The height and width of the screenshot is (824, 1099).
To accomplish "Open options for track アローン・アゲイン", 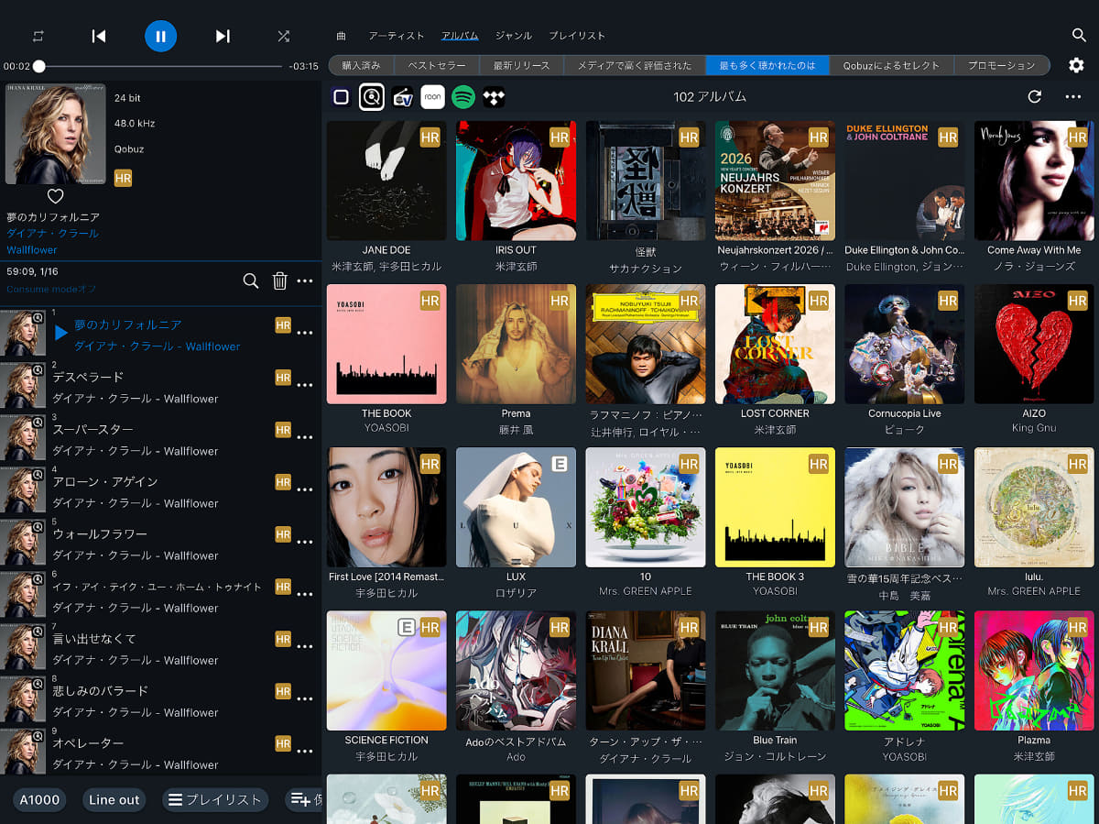I will click(x=306, y=490).
